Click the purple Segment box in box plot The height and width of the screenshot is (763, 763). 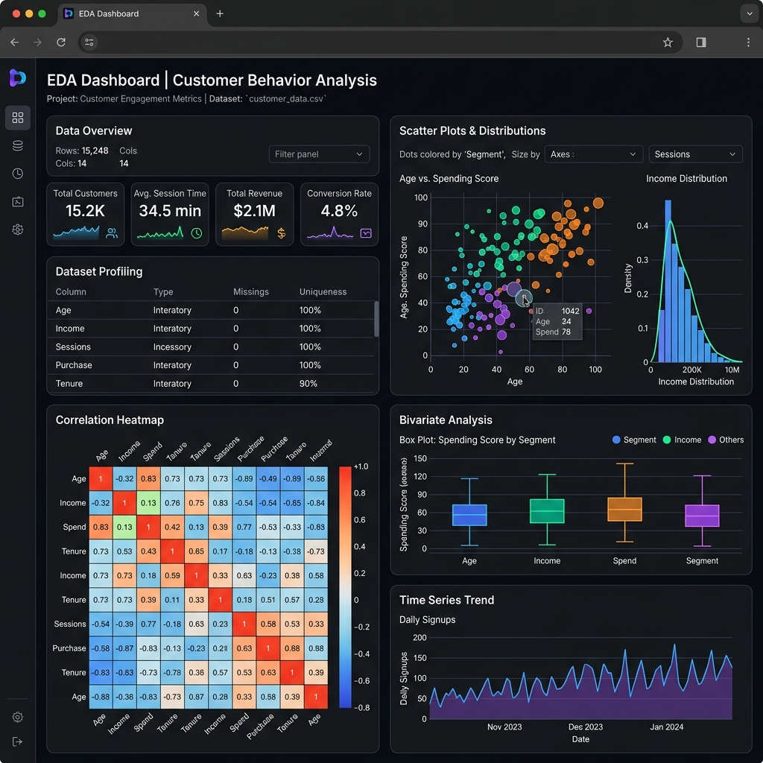tap(702, 516)
